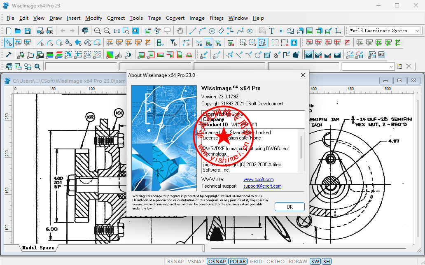Open the selection filter funnel tool
This screenshot has height=265, width=425.
pos(173,42)
